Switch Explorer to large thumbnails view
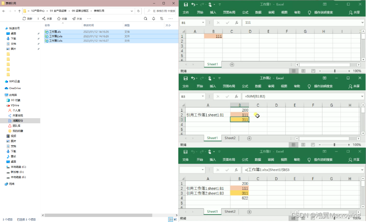The image size is (366, 222). 175,219
